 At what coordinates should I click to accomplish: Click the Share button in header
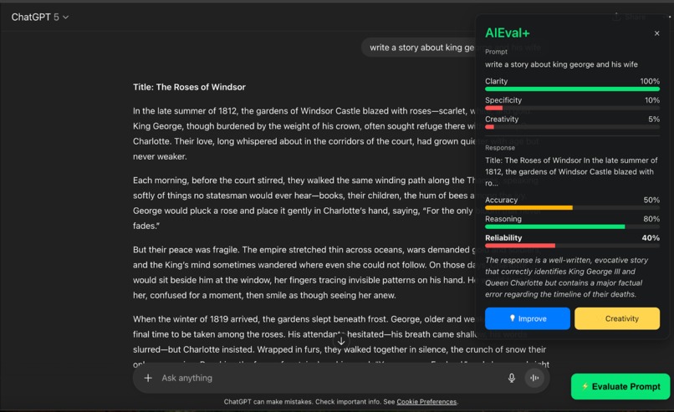point(630,17)
